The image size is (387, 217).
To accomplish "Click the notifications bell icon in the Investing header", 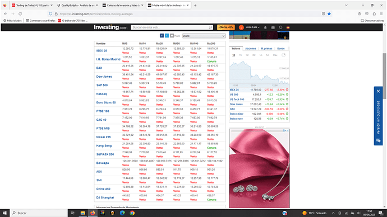I will pos(265,27).
